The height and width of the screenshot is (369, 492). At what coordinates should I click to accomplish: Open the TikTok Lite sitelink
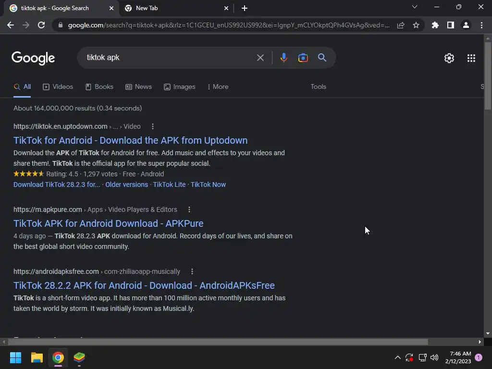(x=170, y=184)
